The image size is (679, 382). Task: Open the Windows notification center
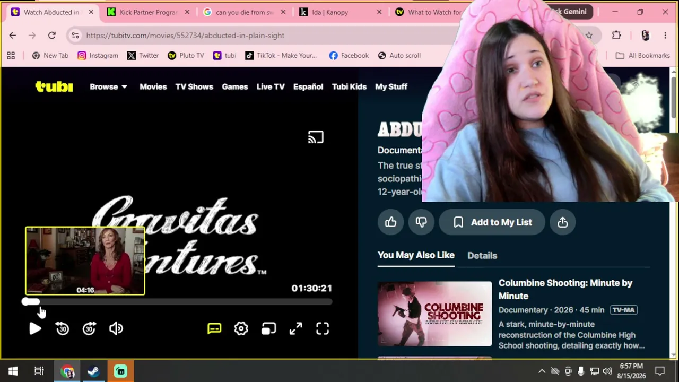pos(660,371)
